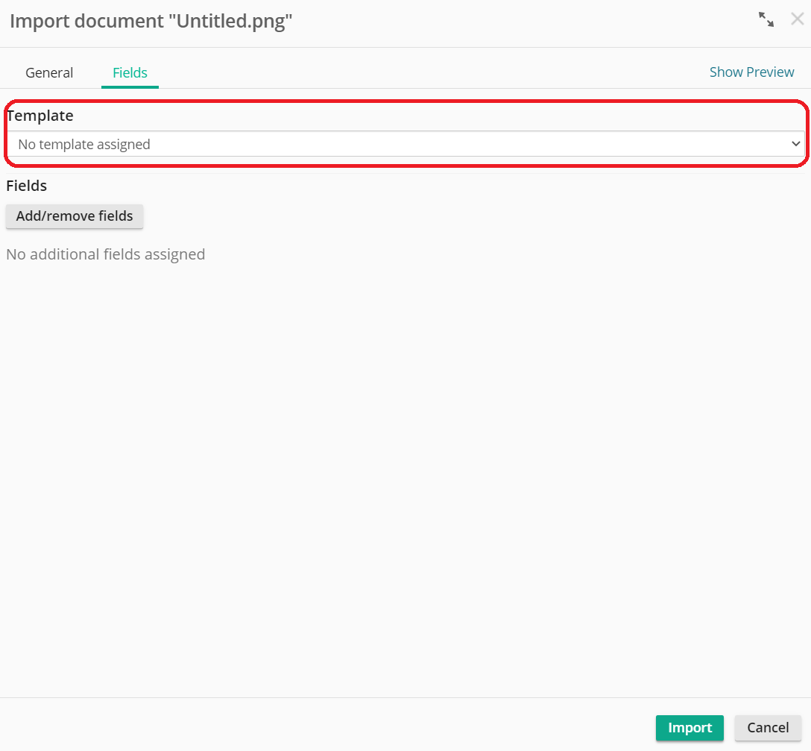Screen dimensions: 811x751
Task: Preview the document Untitled.png
Action: coord(751,72)
